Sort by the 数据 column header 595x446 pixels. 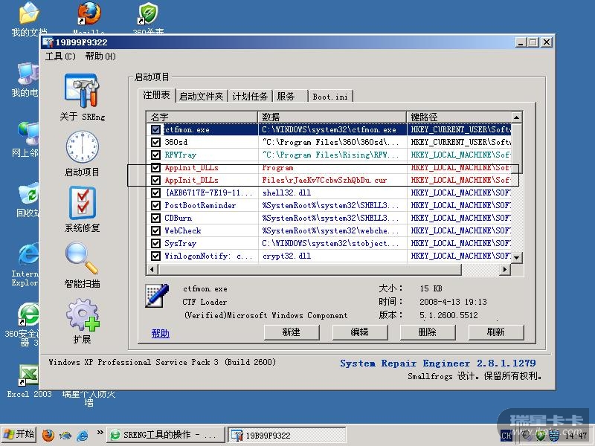(x=332, y=117)
